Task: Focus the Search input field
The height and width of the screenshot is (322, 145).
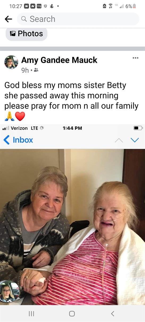Action: pyautogui.click(x=78, y=19)
